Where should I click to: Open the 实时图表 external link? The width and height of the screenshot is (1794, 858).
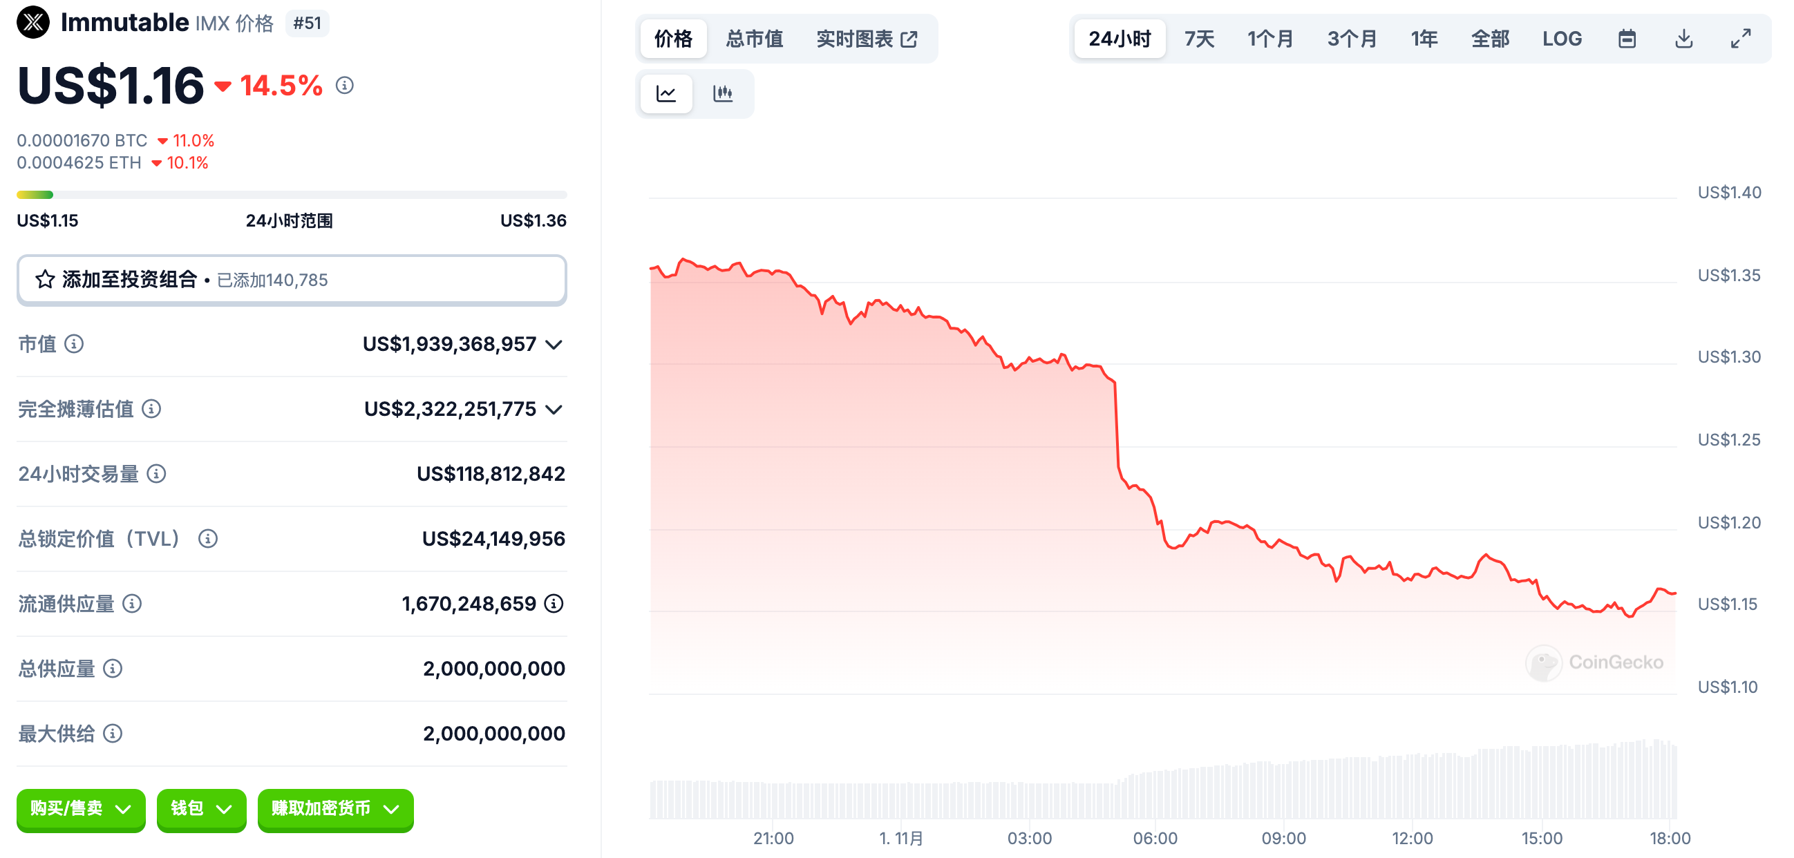(867, 39)
